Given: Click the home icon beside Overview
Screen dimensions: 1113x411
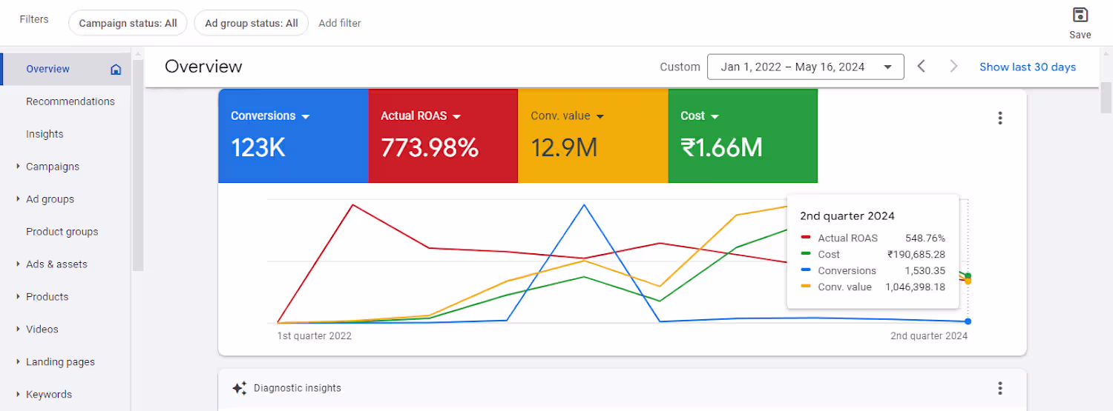Looking at the screenshot, I should tap(116, 69).
